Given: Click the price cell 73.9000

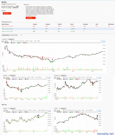Looking at the screenshot, I should tap(73, 26).
